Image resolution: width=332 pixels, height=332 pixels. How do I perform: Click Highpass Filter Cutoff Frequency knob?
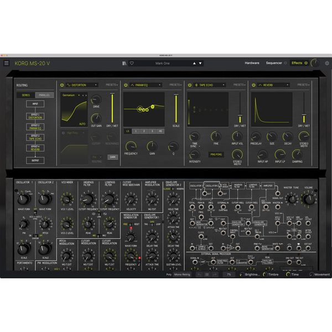pos(87,199)
